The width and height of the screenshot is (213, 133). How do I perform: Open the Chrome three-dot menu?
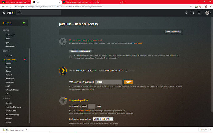point(210,6)
